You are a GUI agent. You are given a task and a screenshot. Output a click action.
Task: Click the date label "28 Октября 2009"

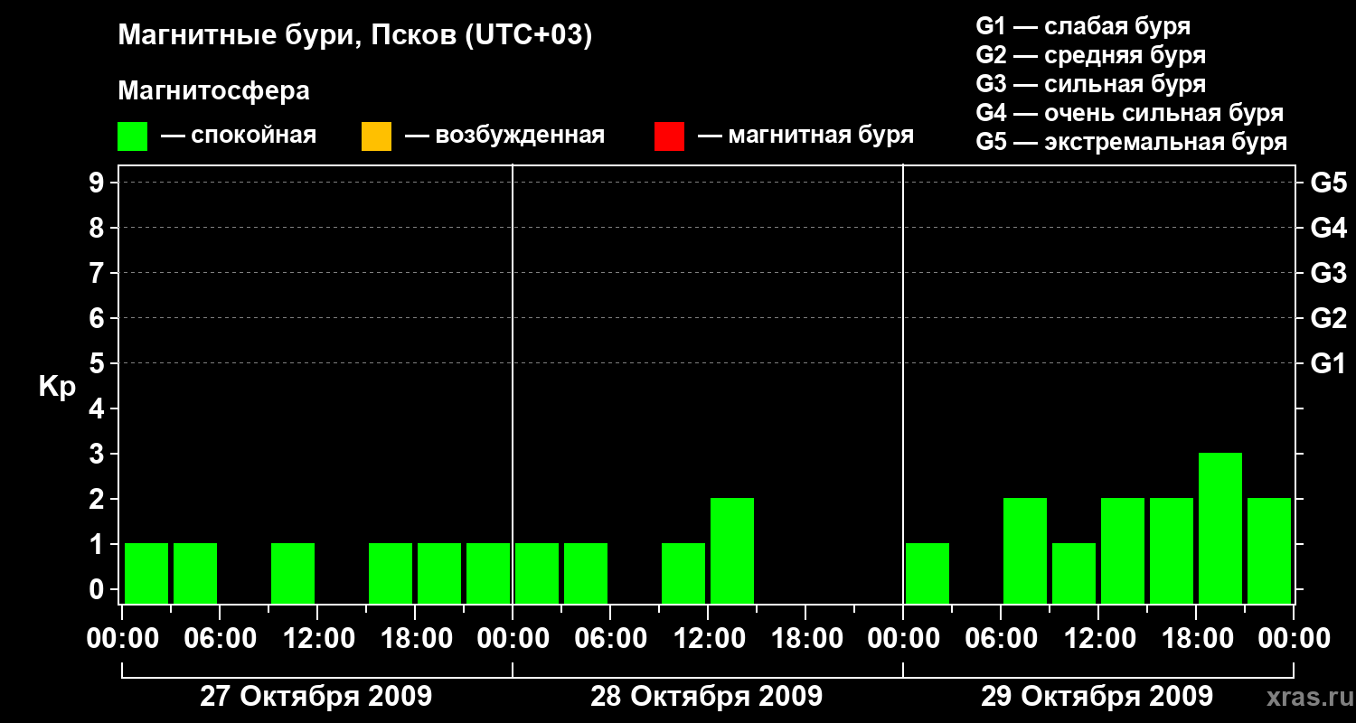706,697
